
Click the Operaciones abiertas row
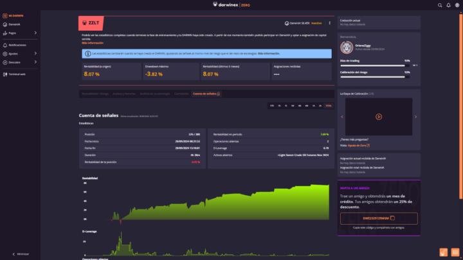click(271, 141)
